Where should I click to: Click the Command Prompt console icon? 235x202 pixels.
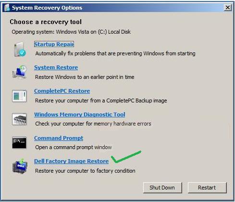[x=19, y=142]
